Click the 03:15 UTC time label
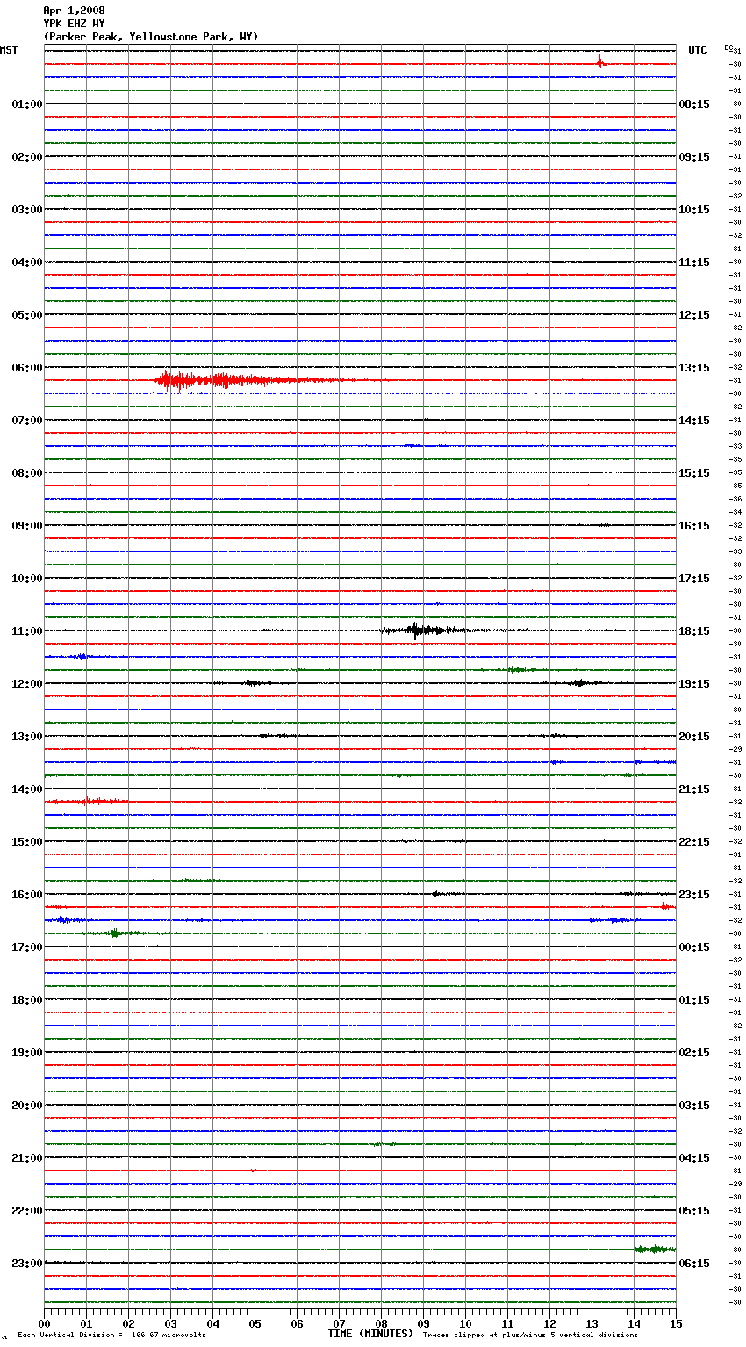Screen dimensions: 746x1347 [x=694, y=1106]
